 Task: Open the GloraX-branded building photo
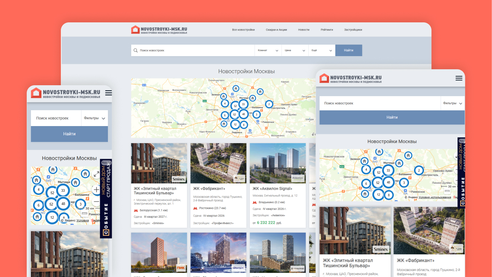218,252
